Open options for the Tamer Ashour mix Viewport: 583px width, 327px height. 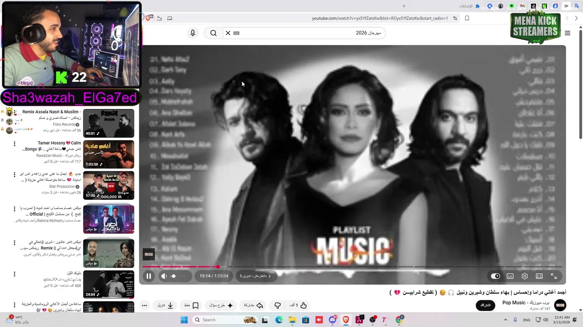tap(15, 243)
